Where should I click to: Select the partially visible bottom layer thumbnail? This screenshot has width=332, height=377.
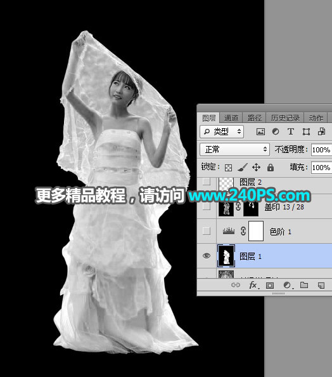point(226,274)
